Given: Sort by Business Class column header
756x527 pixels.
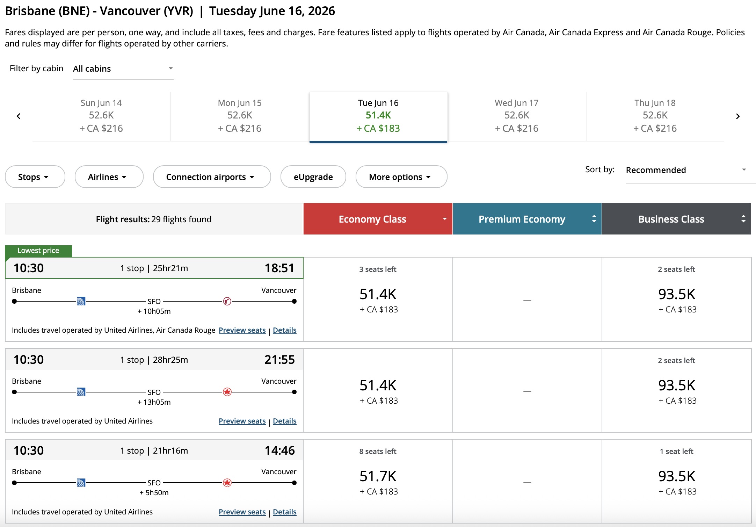Looking at the screenshot, I should coord(677,219).
